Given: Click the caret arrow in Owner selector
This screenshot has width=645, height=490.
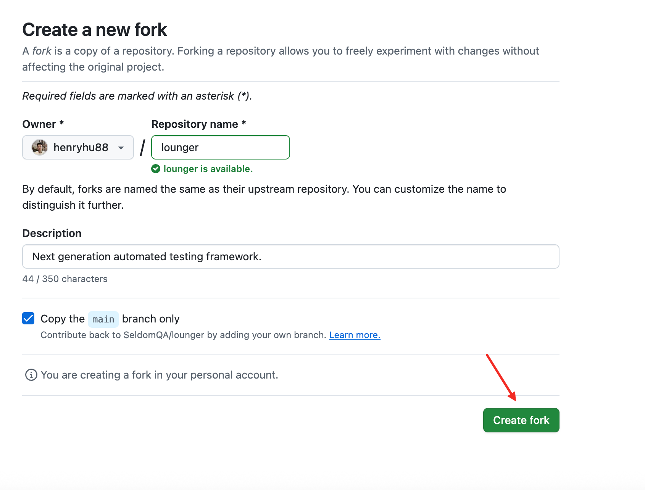Looking at the screenshot, I should click(x=121, y=148).
